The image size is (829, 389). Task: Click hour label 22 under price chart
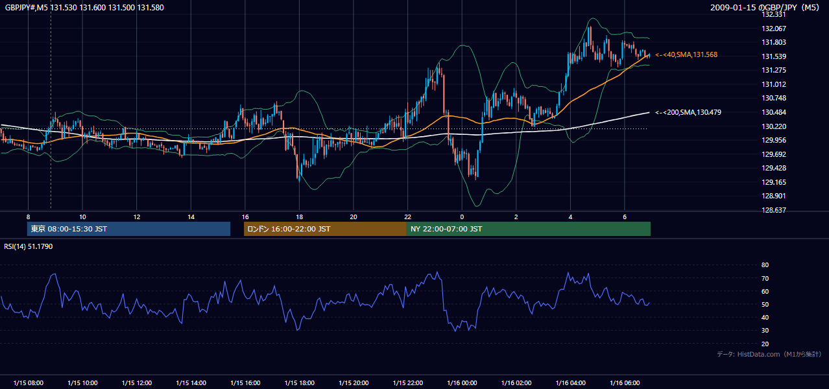coord(407,217)
